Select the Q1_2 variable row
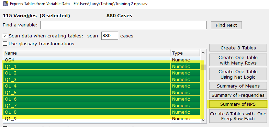Screen dimensions: 269x127 (x=102, y=73)
